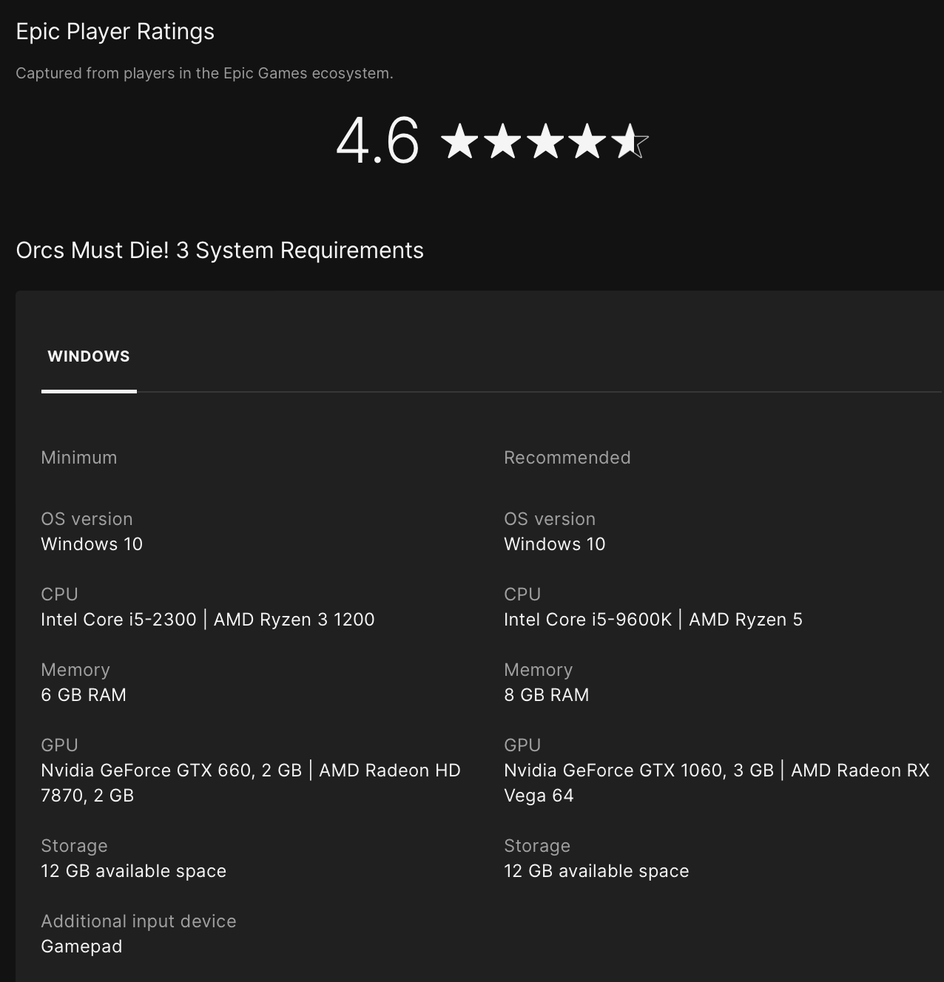Click the GTX 660 minimum GPU text
Screen dimensions: 944x982
click(172, 771)
